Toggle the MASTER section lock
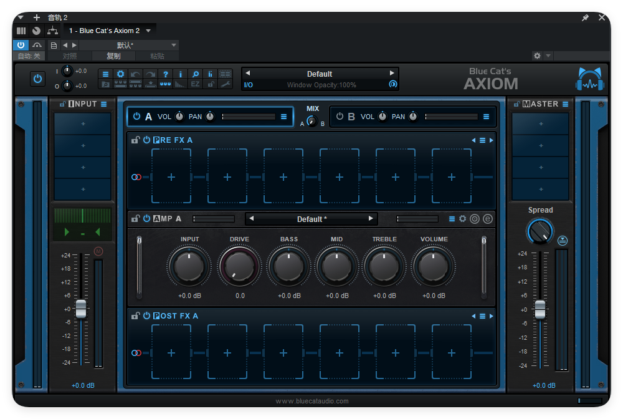The image size is (623, 419). [516, 104]
